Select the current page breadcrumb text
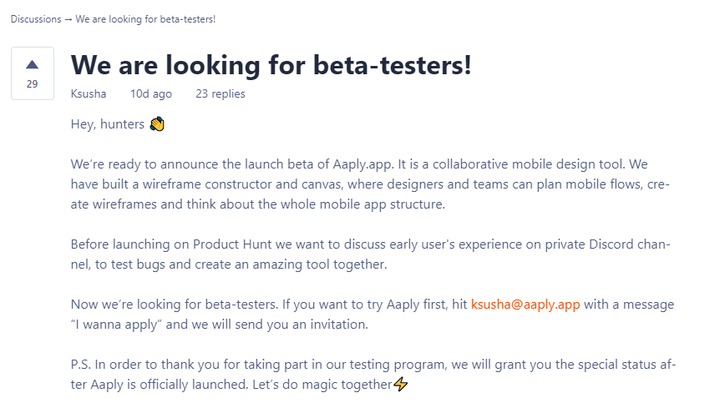Viewport: 725px width, 408px height. coord(145,19)
